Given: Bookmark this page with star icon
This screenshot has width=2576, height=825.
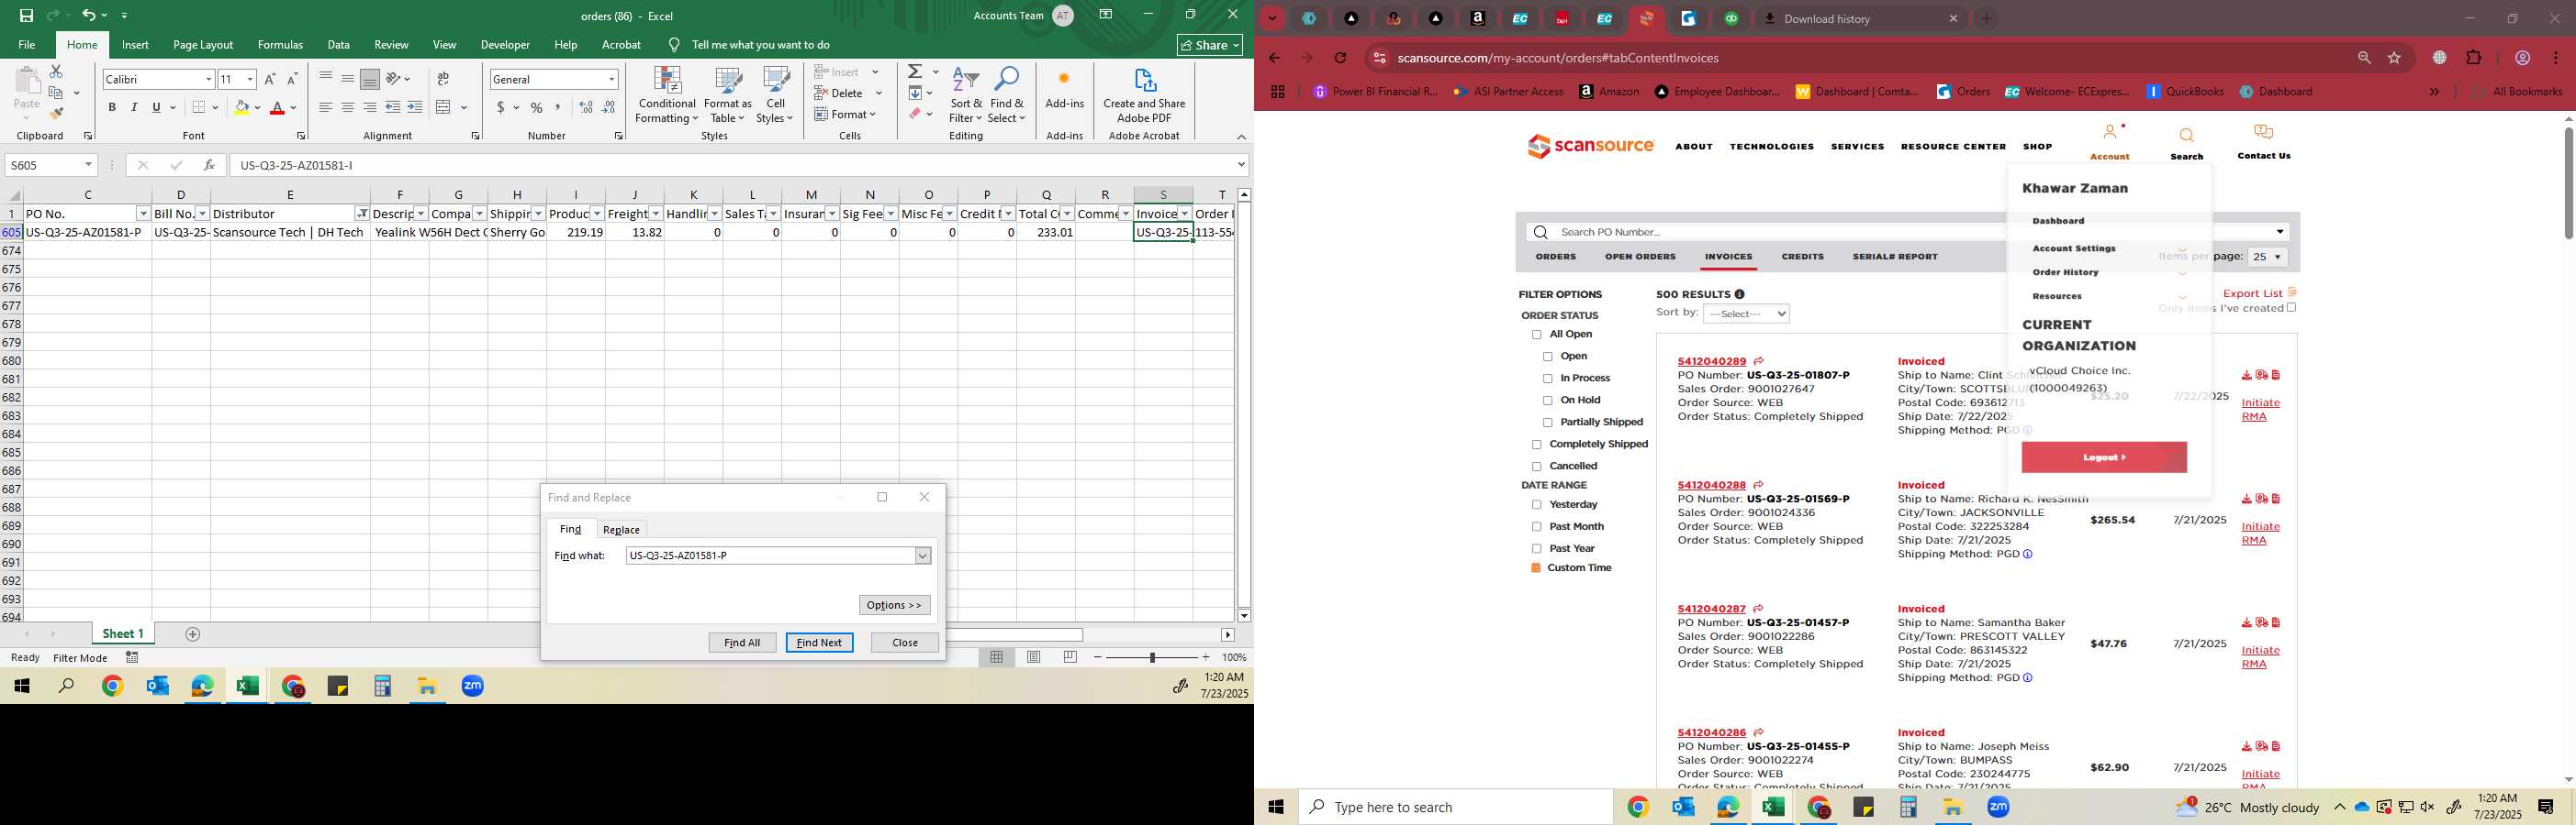Looking at the screenshot, I should click(x=2394, y=58).
